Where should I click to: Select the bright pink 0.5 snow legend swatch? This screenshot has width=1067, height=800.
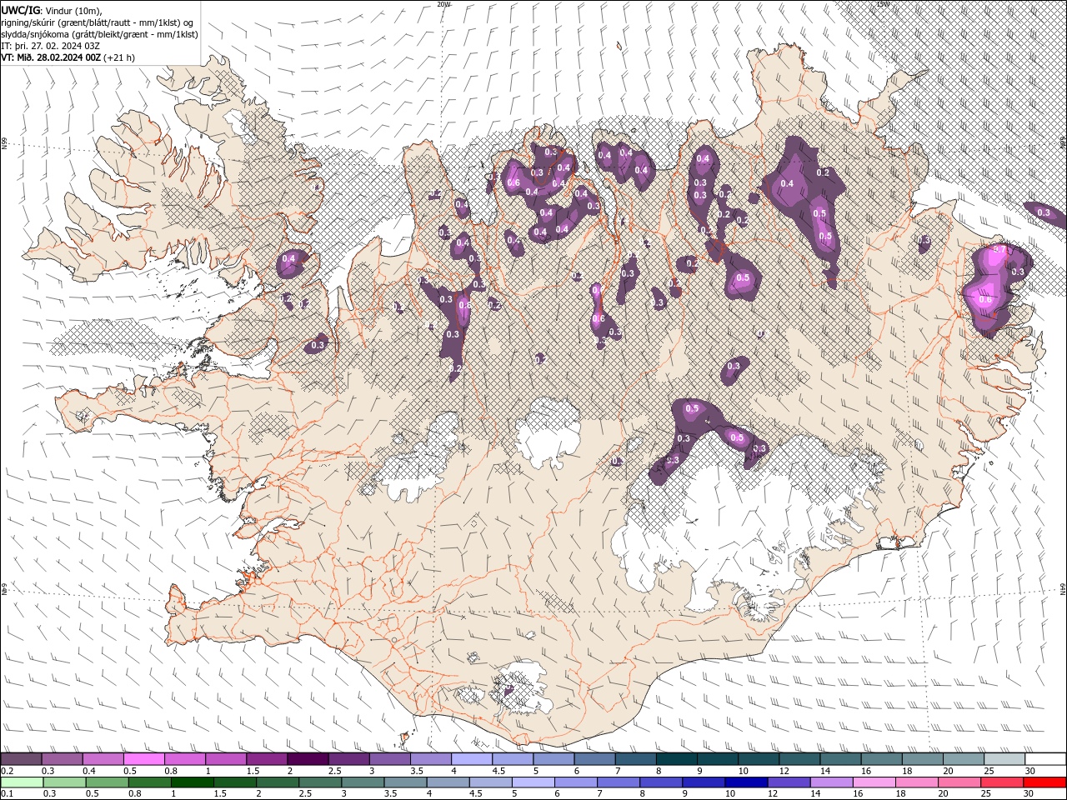tap(143, 758)
